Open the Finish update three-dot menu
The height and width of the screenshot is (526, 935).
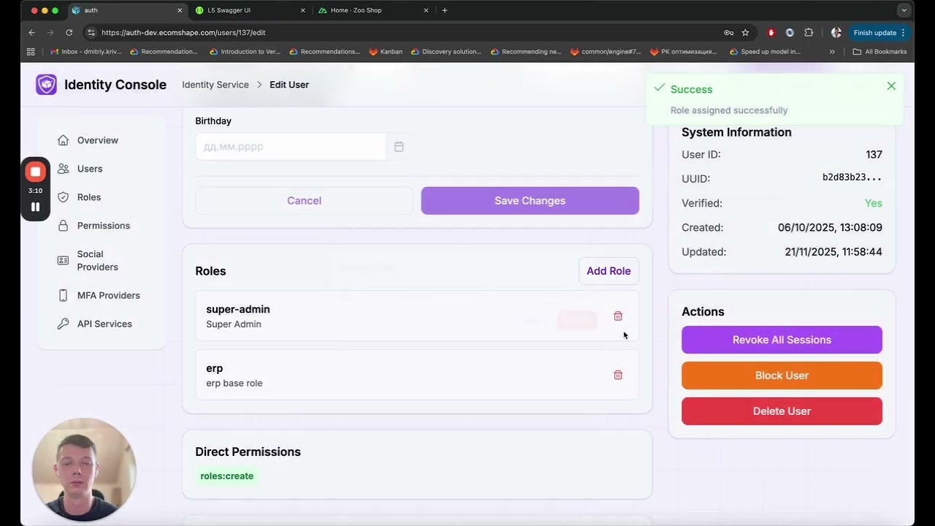coord(903,32)
